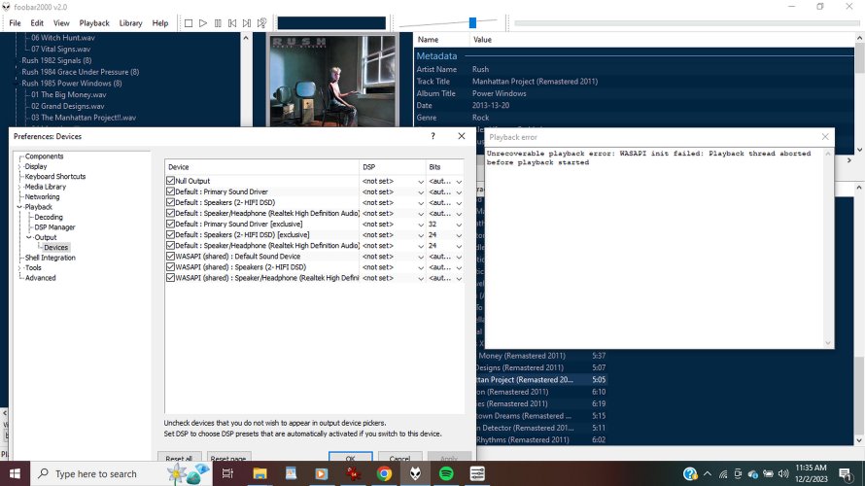Launch Google Chrome from the taskbar
This screenshot has width=865, height=486.
[385, 473]
